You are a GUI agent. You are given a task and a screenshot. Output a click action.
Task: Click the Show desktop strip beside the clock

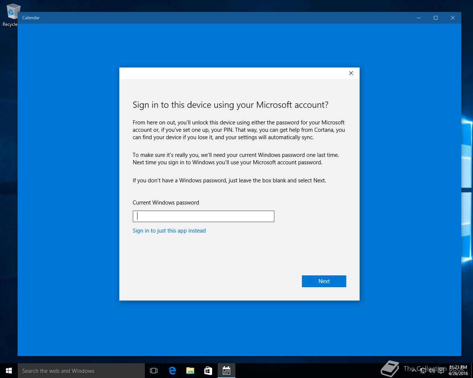[472, 371]
